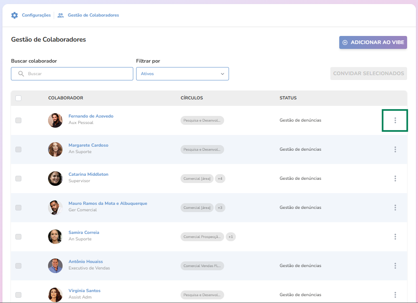Click the Configurações gear icon
This screenshot has height=303, width=418.
[15, 15]
